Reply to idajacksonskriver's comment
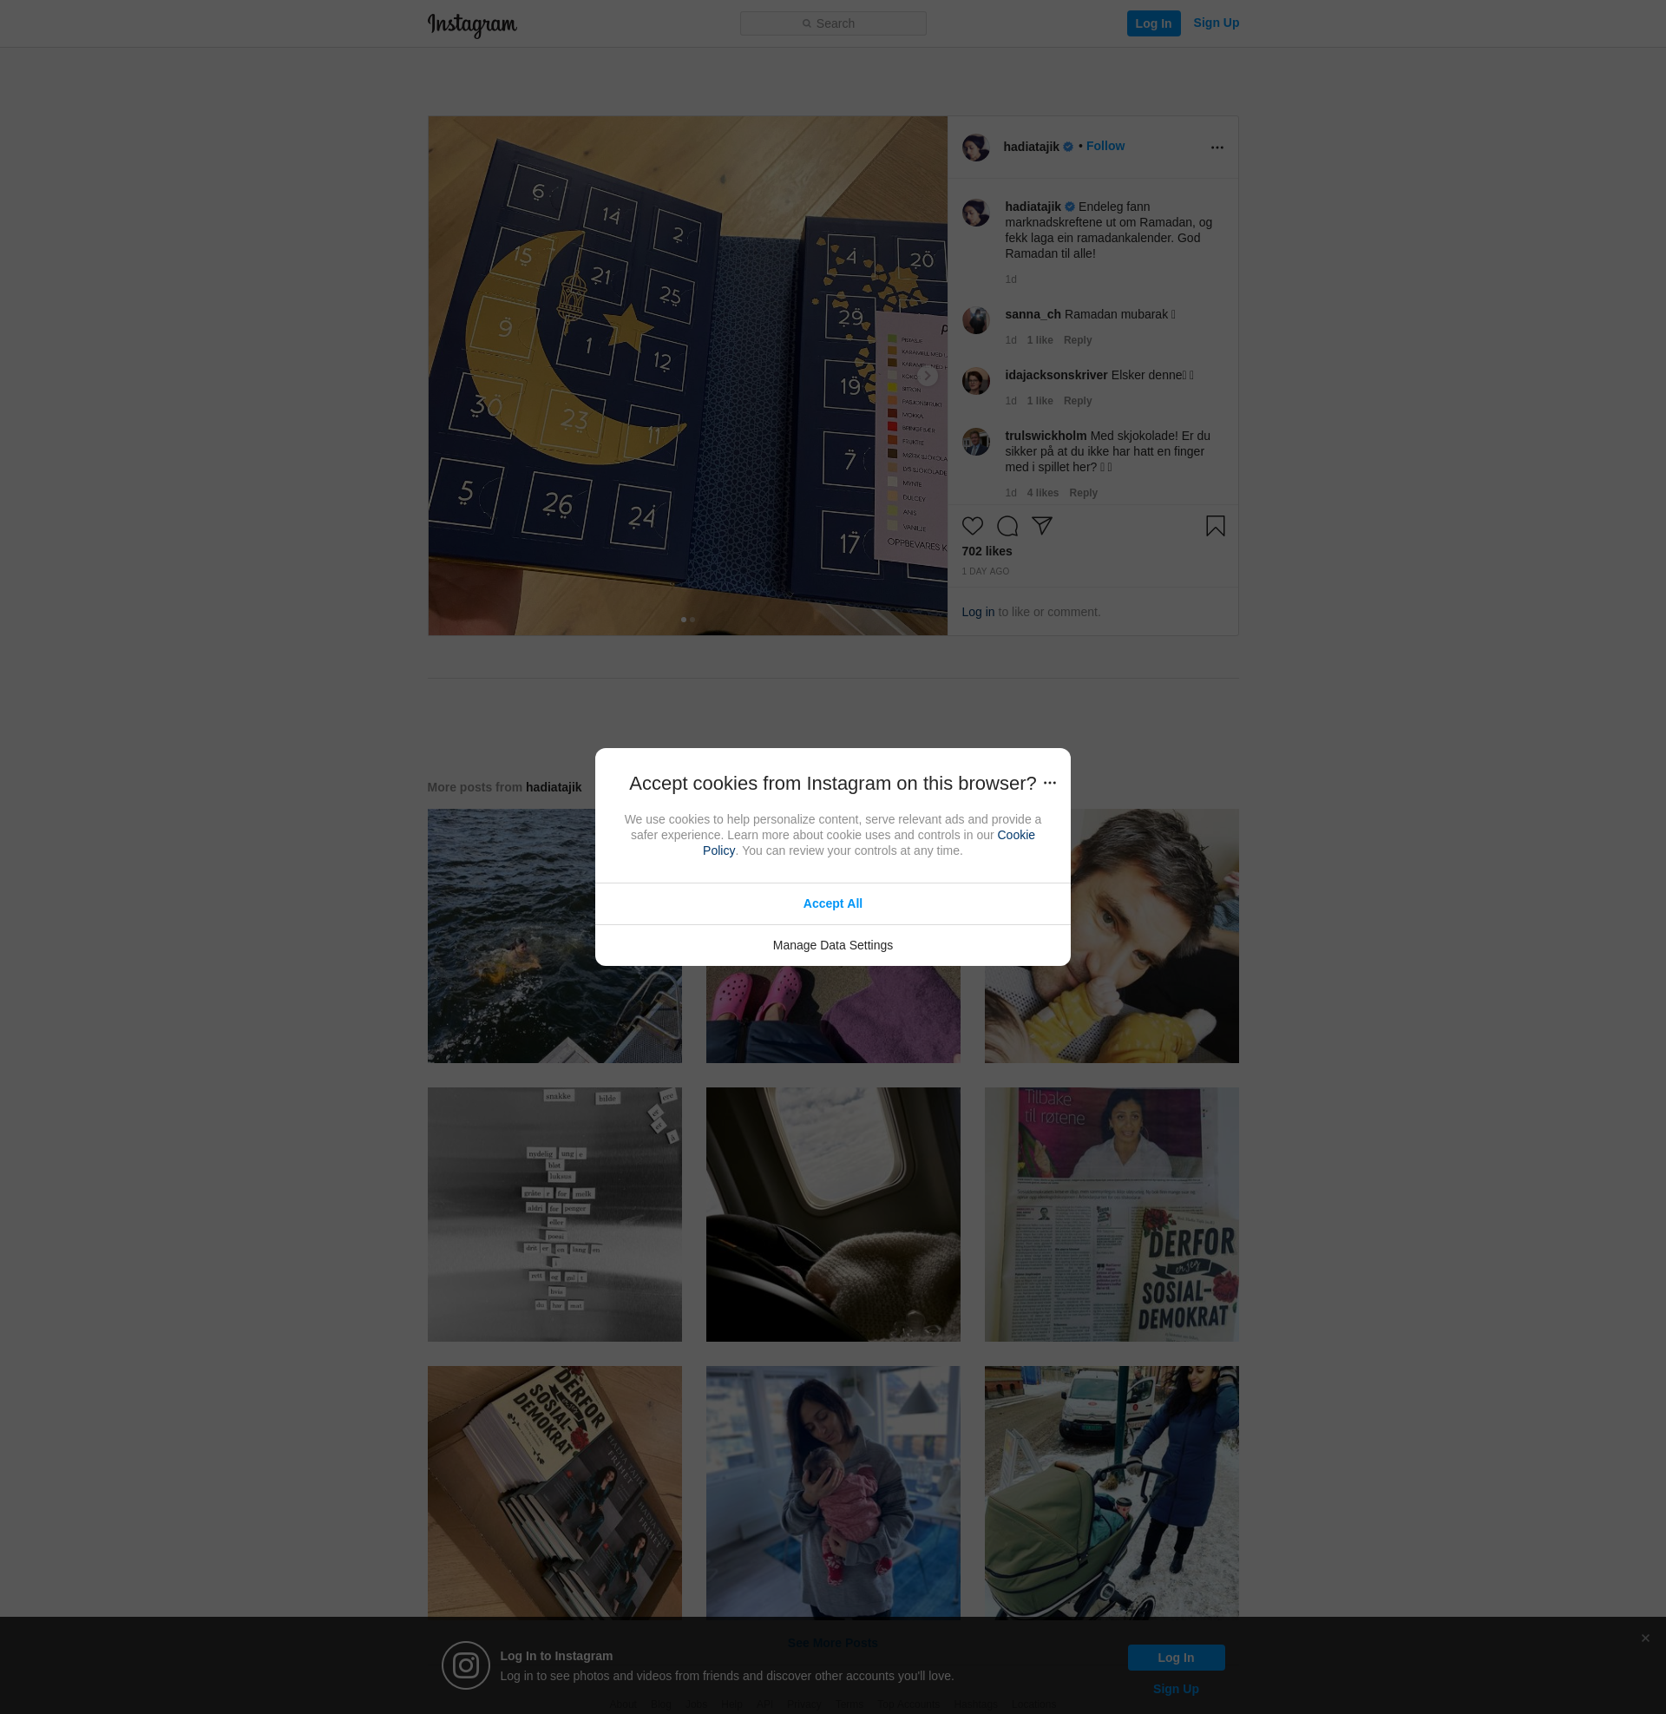 [1077, 401]
